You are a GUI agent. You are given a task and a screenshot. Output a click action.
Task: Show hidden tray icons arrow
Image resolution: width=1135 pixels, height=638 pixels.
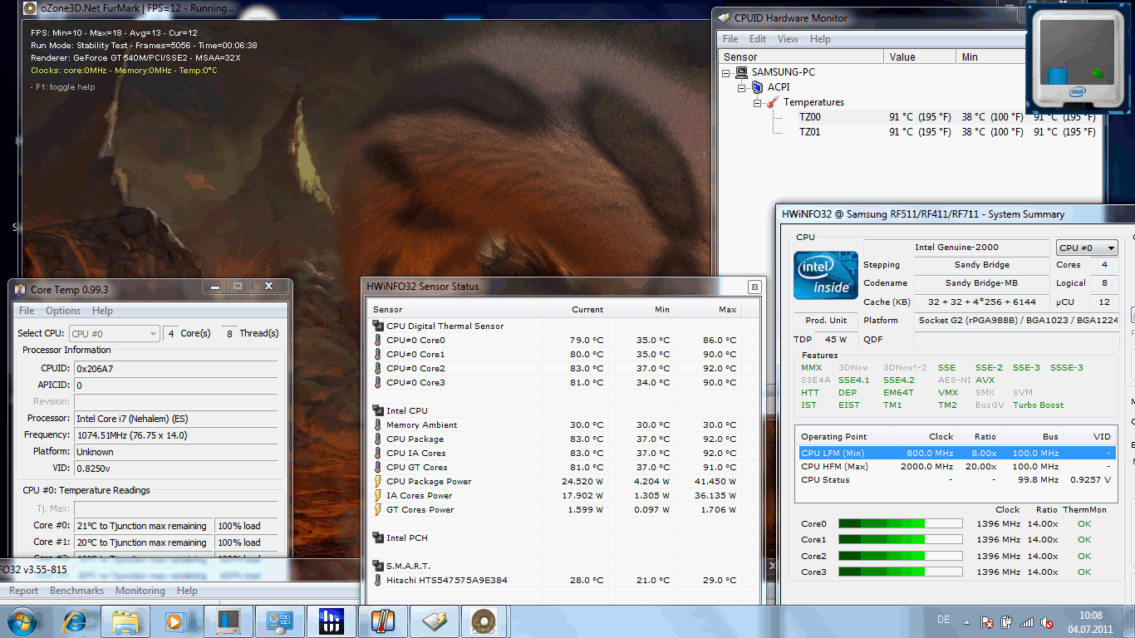(966, 621)
